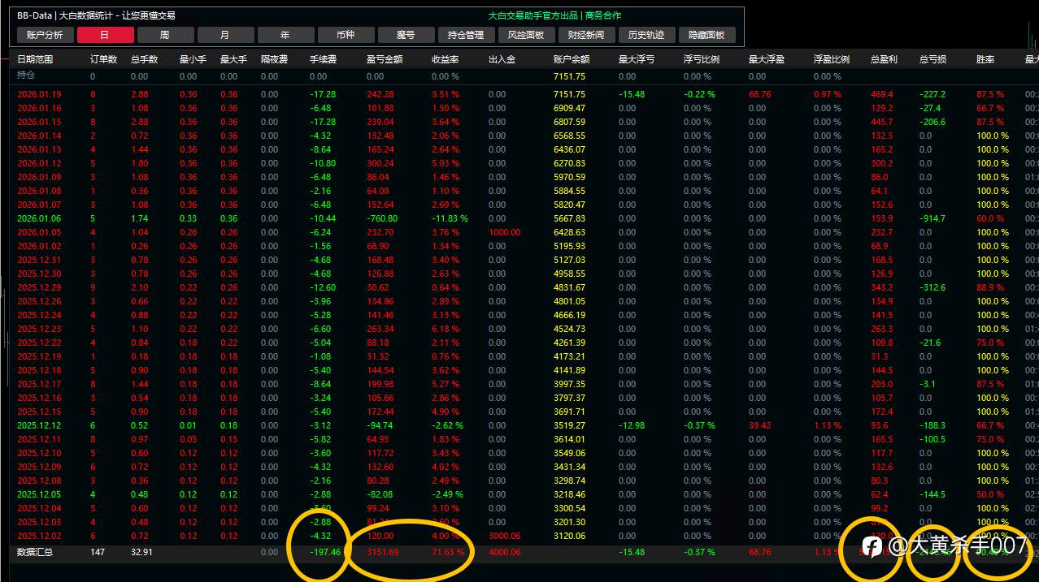Click the 4000.06 total deposit summary cell
Image resolution: width=1039 pixels, height=582 pixels.
[504, 552]
